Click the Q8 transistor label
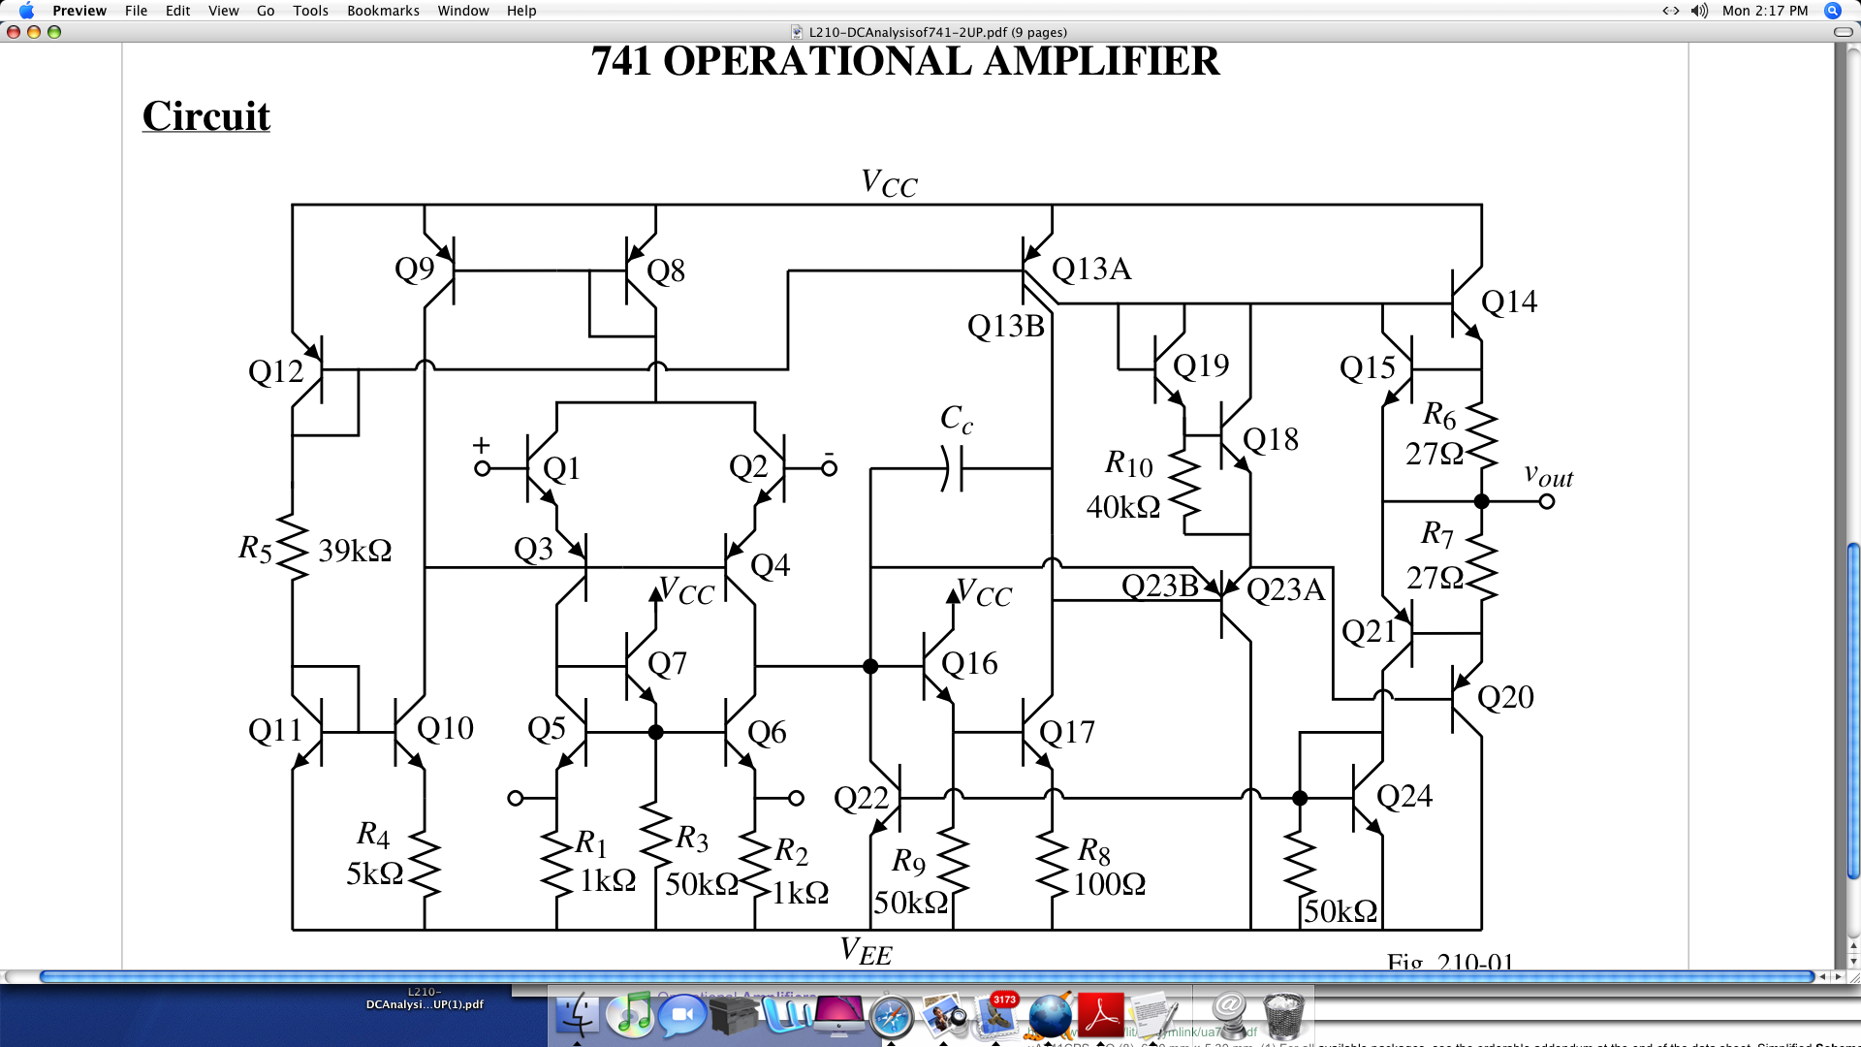 pos(666,270)
